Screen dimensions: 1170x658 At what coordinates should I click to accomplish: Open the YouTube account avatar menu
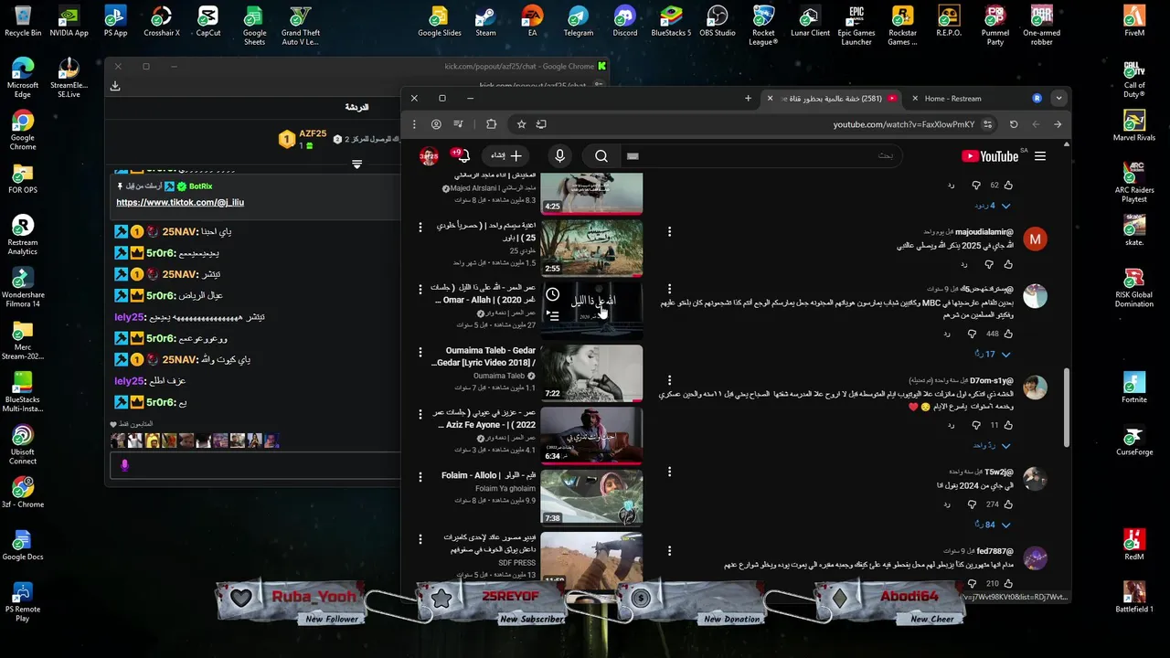429,156
